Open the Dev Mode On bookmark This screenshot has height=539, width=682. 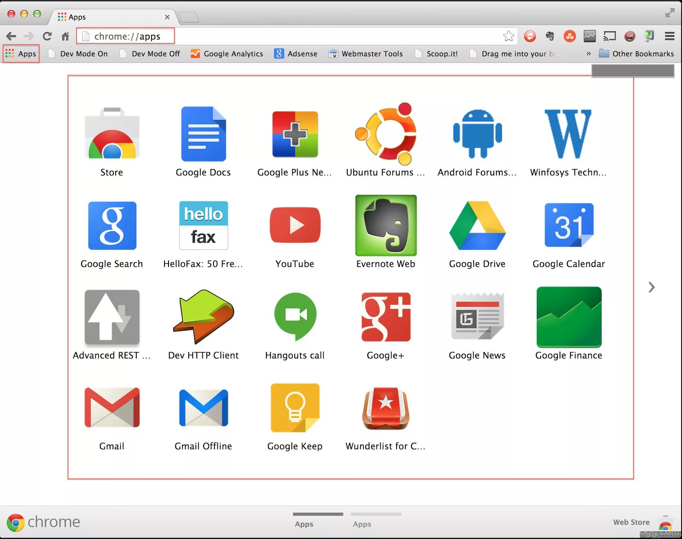(x=77, y=54)
